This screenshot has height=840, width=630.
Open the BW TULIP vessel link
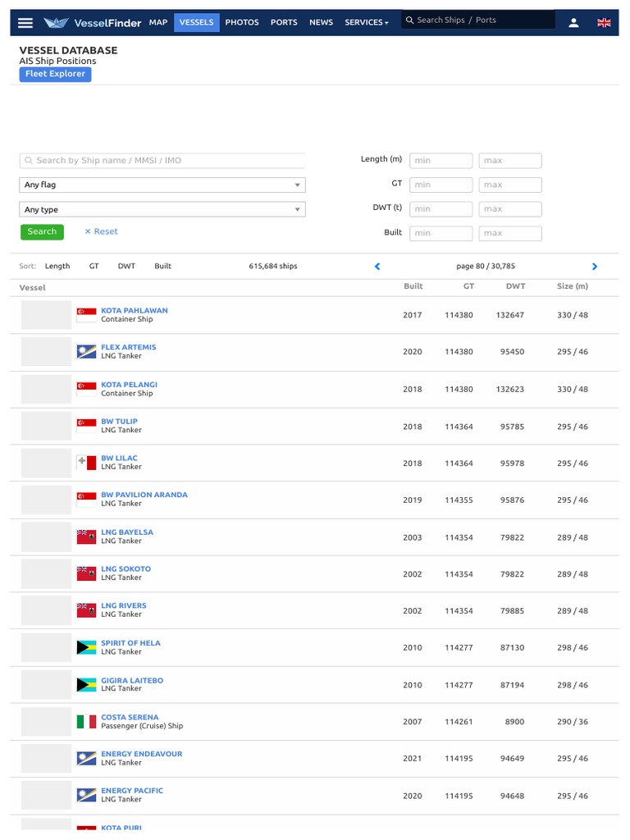point(120,421)
